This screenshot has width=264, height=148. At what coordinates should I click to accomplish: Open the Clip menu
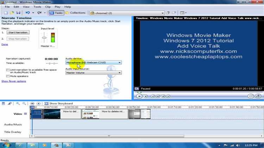(x=48, y=7)
